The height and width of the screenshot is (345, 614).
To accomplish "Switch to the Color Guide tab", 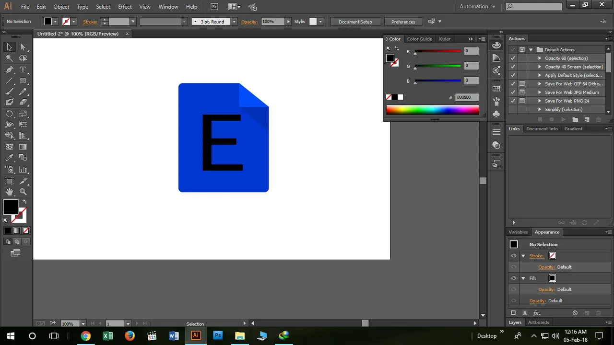I will pos(420,39).
